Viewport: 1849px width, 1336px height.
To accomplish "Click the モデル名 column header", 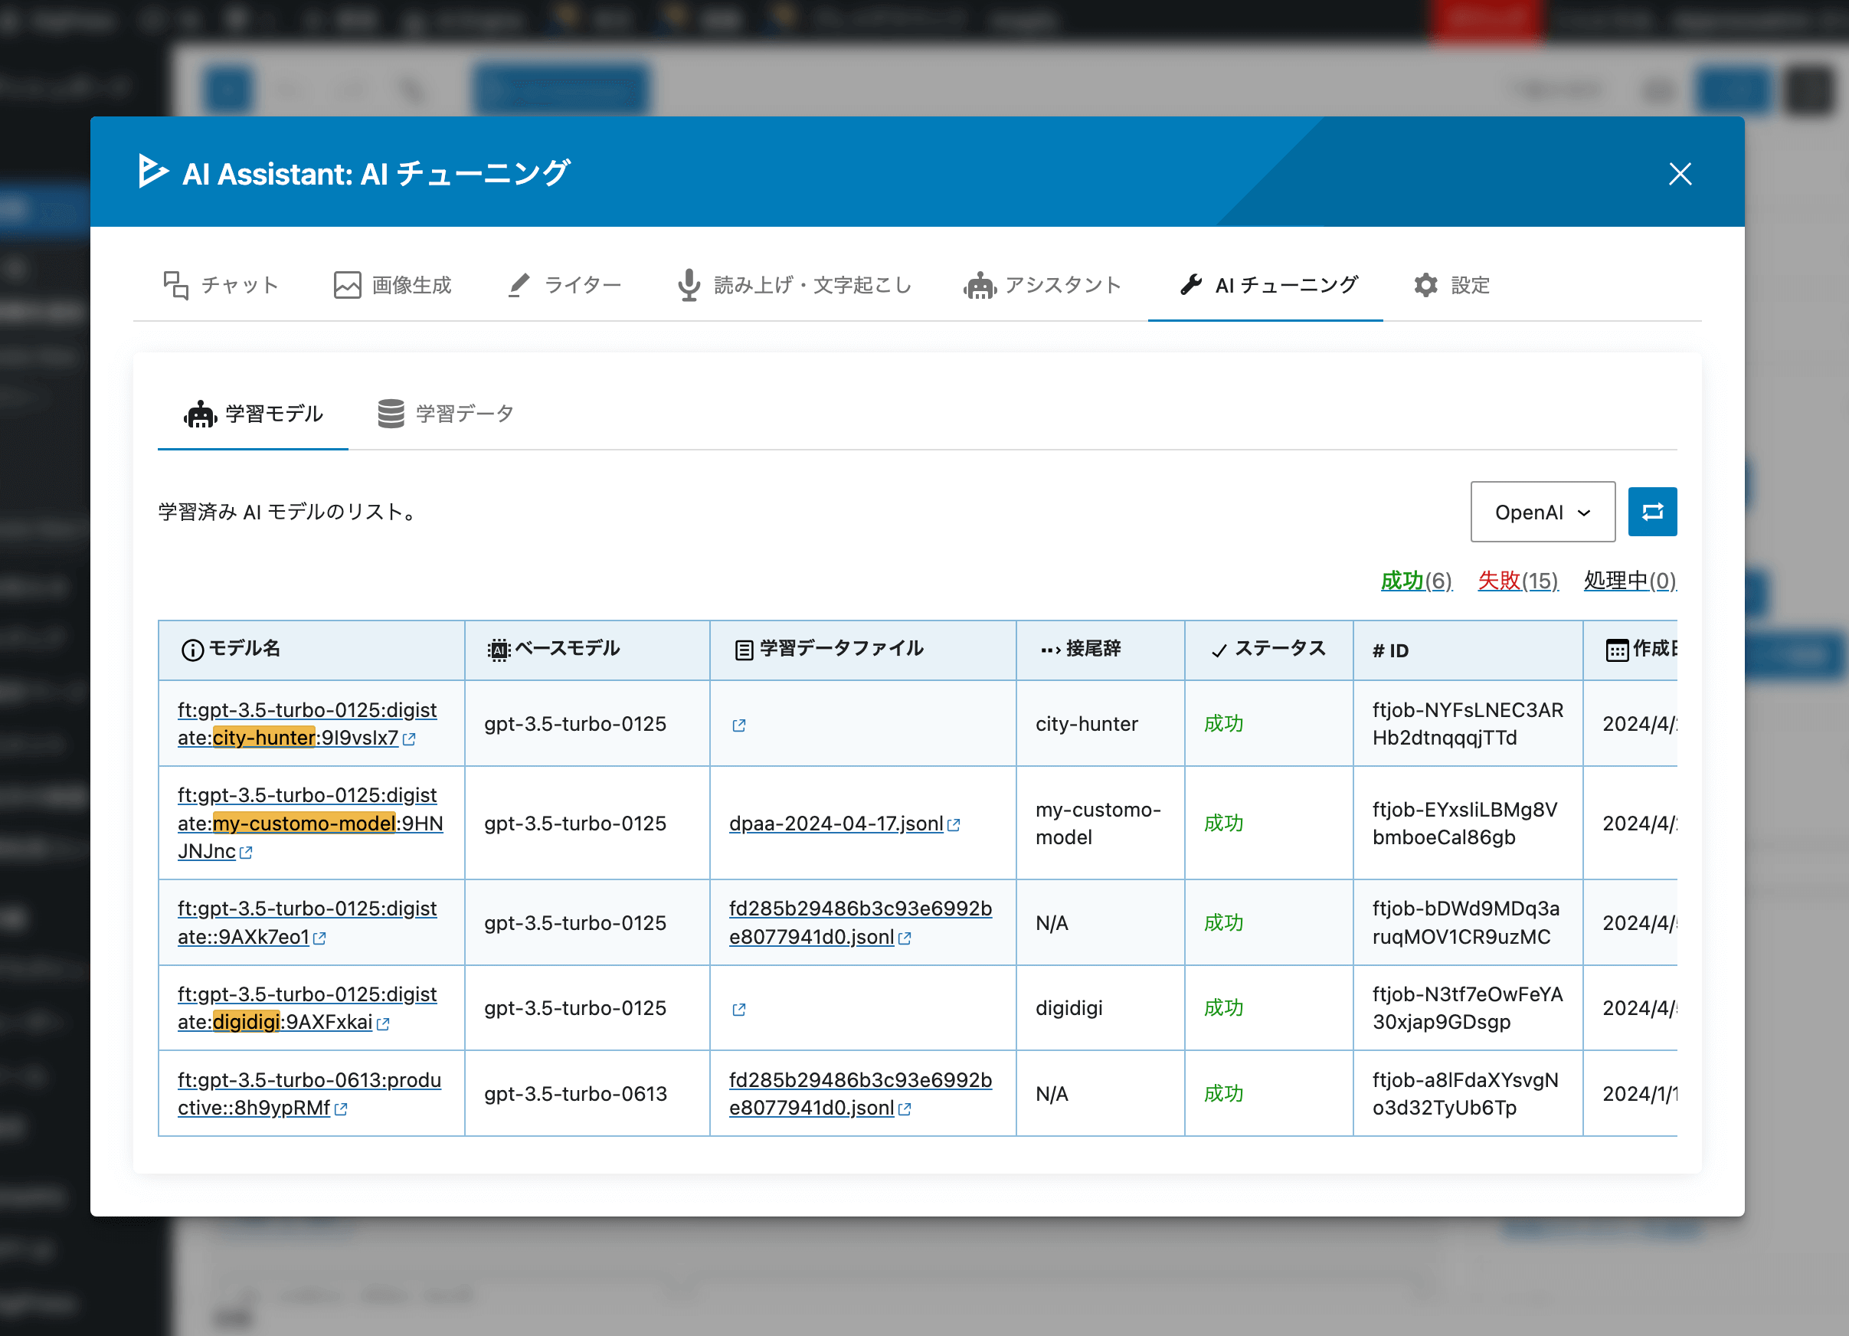I will [312, 650].
